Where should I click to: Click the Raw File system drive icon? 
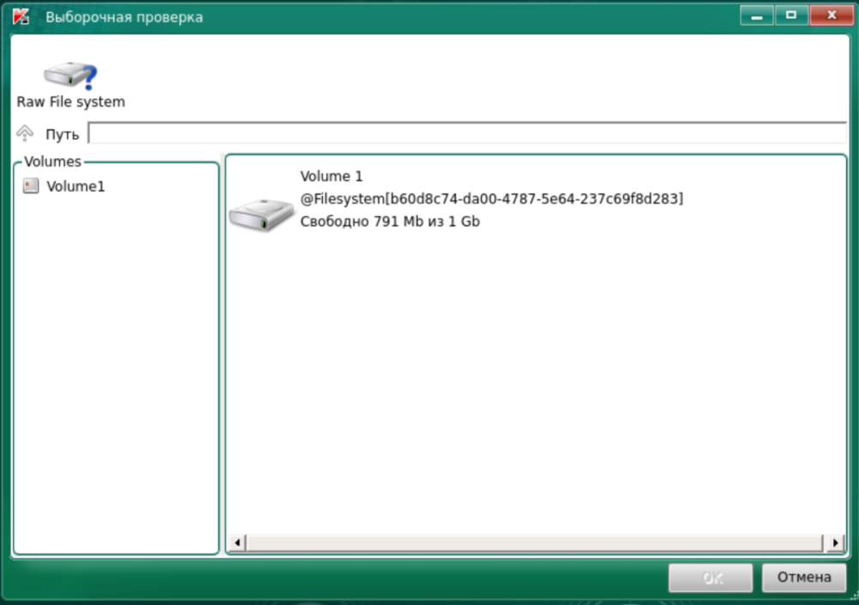point(70,76)
